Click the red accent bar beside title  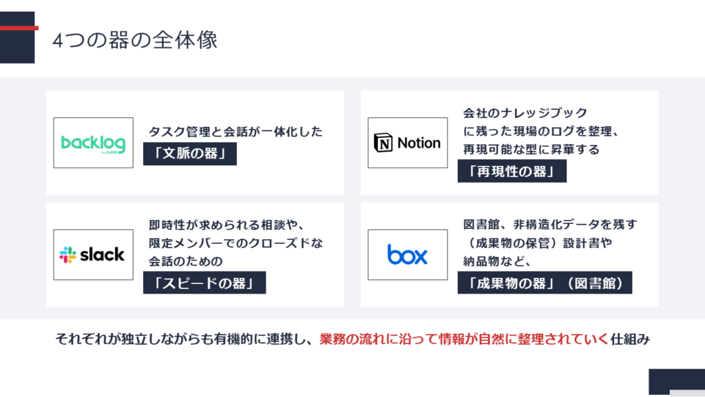click(x=19, y=28)
